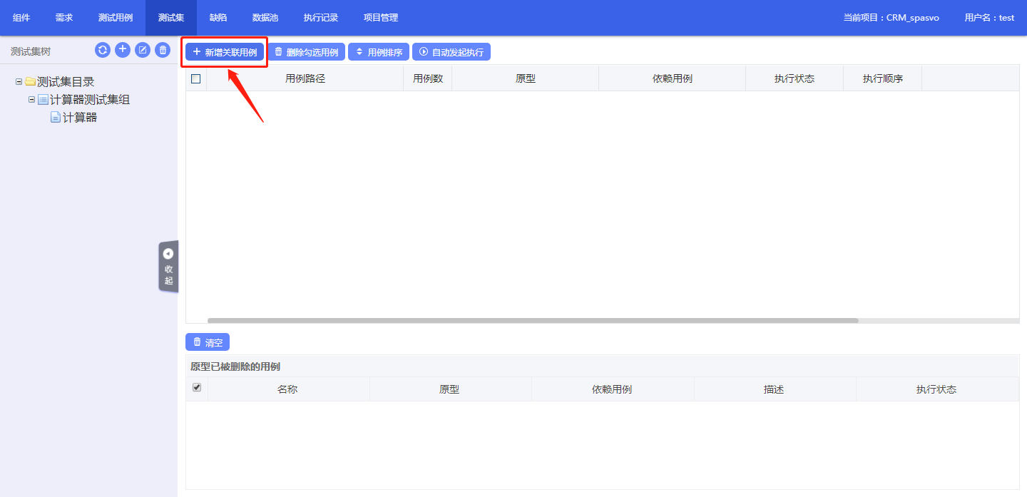Image resolution: width=1027 pixels, height=497 pixels.
Task: Open the 数据池 menu item
Action: coord(266,17)
